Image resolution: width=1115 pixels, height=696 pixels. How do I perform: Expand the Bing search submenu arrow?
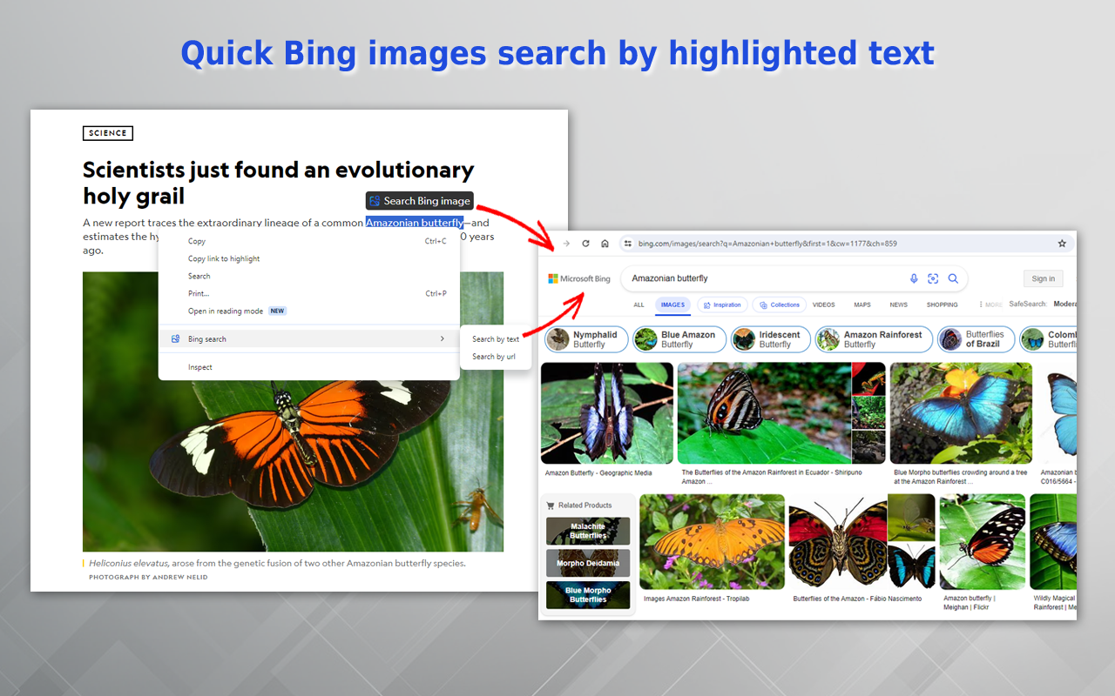click(442, 339)
